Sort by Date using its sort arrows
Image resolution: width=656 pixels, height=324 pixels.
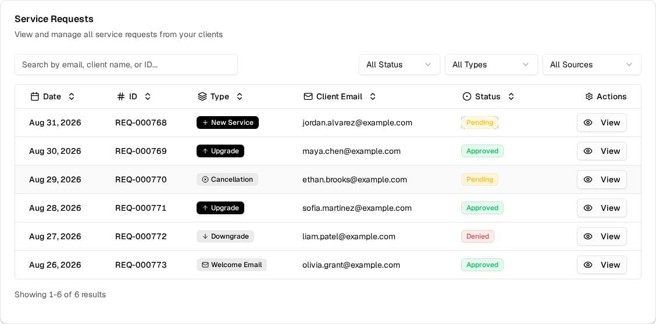(x=72, y=96)
